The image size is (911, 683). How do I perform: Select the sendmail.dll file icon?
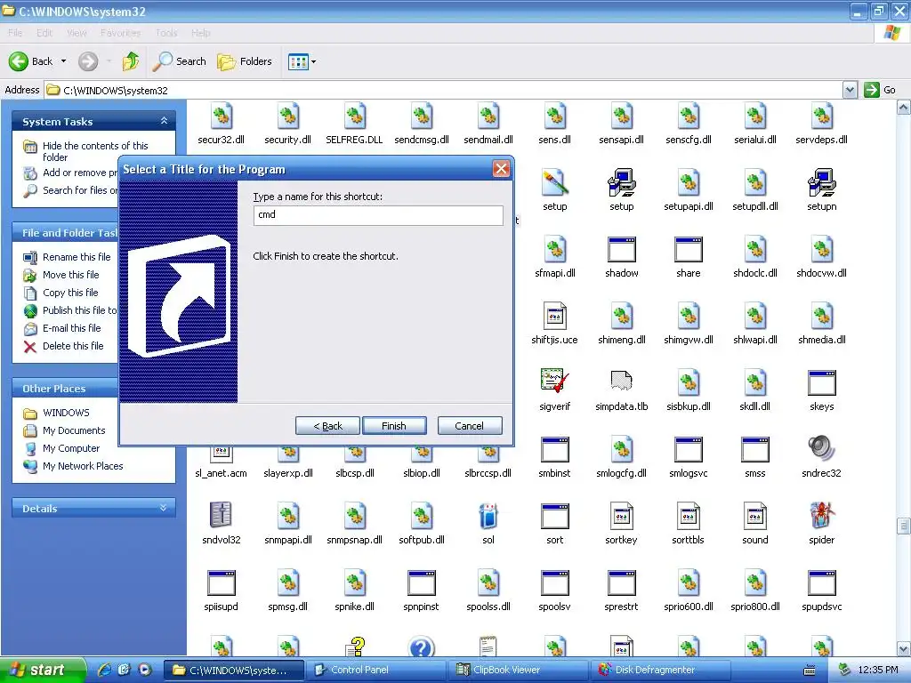click(x=488, y=115)
